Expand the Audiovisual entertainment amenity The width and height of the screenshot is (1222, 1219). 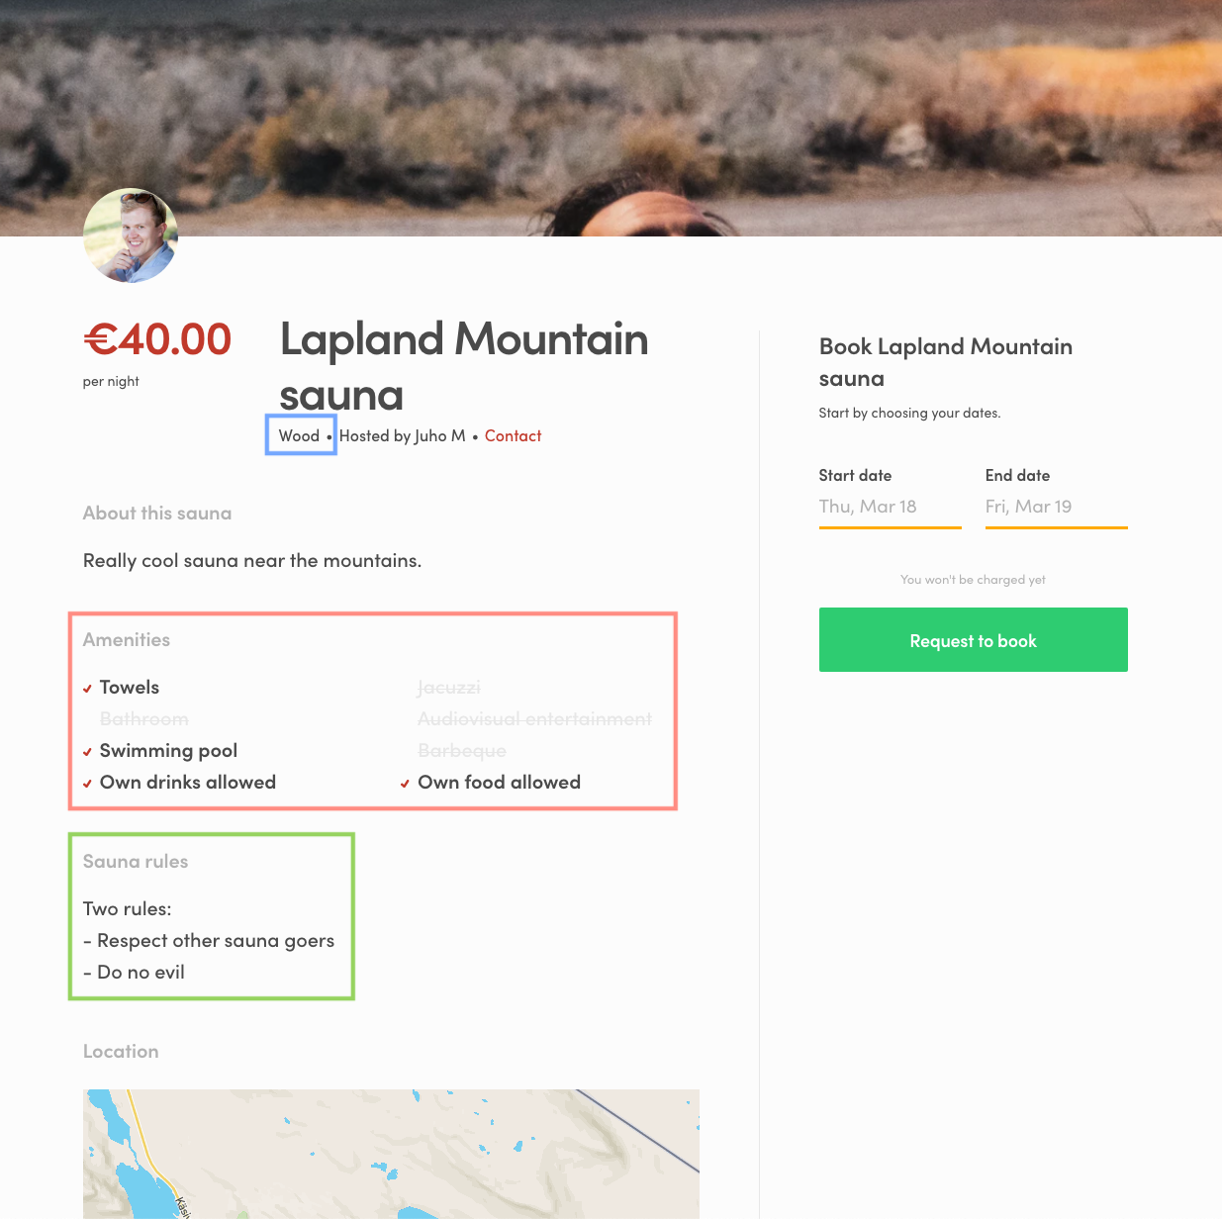(534, 719)
